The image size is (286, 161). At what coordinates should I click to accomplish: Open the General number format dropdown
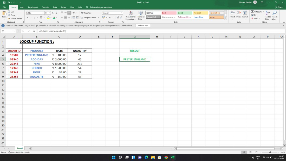pyautogui.click(x=122, y=13)
